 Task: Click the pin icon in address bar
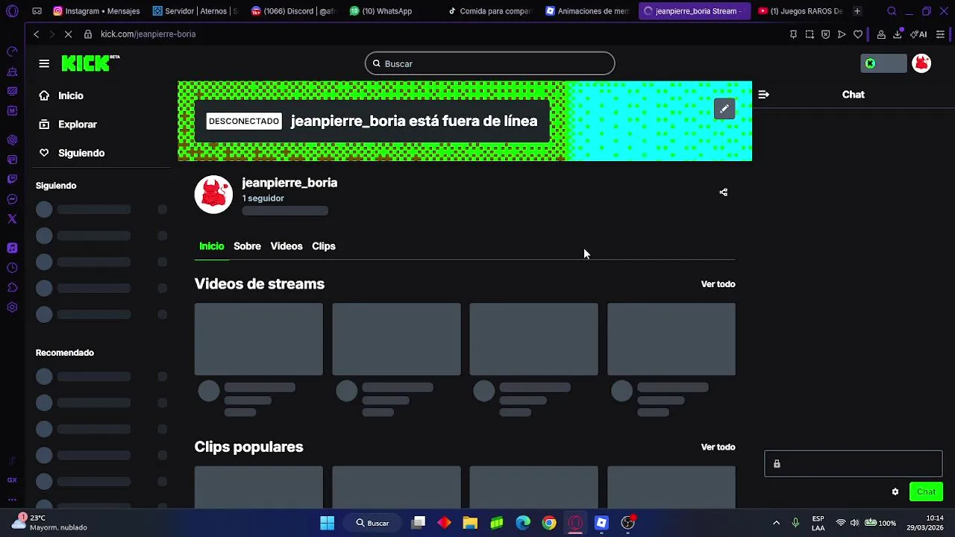click(793, 34)
